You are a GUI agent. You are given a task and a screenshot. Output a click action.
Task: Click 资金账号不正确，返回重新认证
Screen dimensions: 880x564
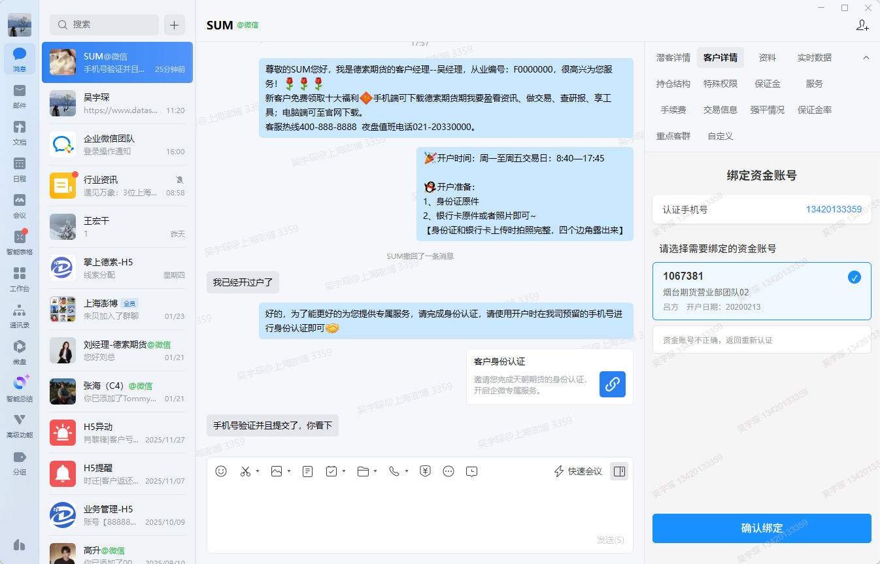762,340
